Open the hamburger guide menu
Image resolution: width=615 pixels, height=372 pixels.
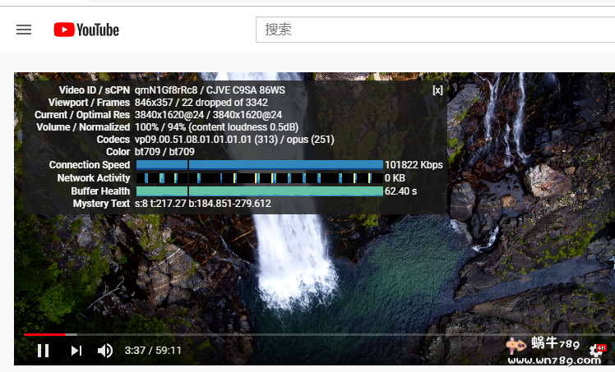[24, 30]
